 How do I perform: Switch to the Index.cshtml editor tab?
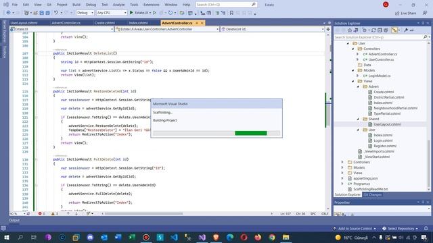pos(138,23)
